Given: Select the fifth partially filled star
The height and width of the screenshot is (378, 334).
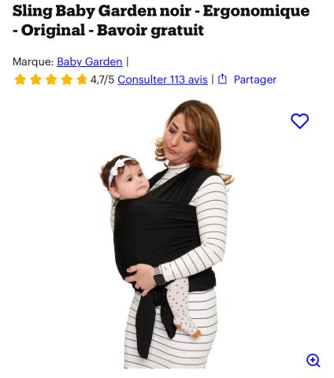Looking at the screenshot, I should point(82,80).
